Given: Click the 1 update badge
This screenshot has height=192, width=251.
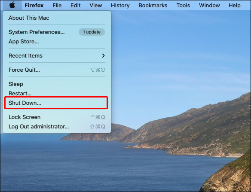Looking at the screenshot, I should (92, 32).
